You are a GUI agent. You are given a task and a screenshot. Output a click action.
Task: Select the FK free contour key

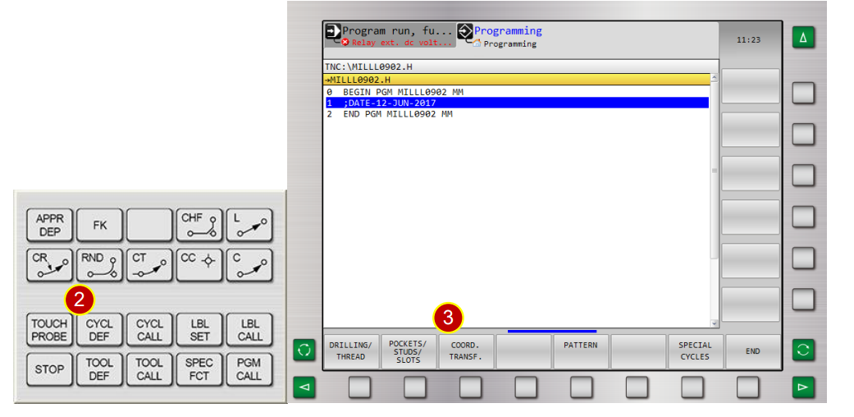coord(99,225)
